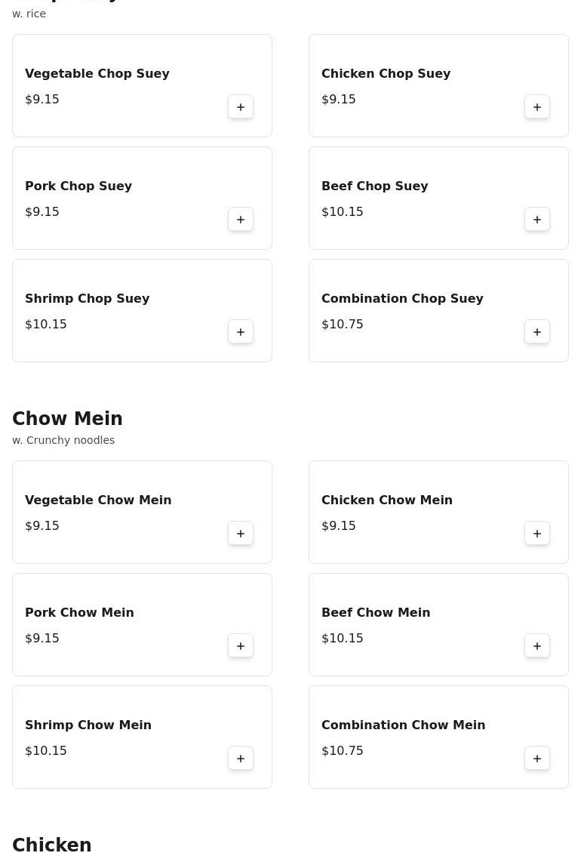The image size is (581, 853).
Task: Add Pork Chow Mein to order
Action: 241,646
